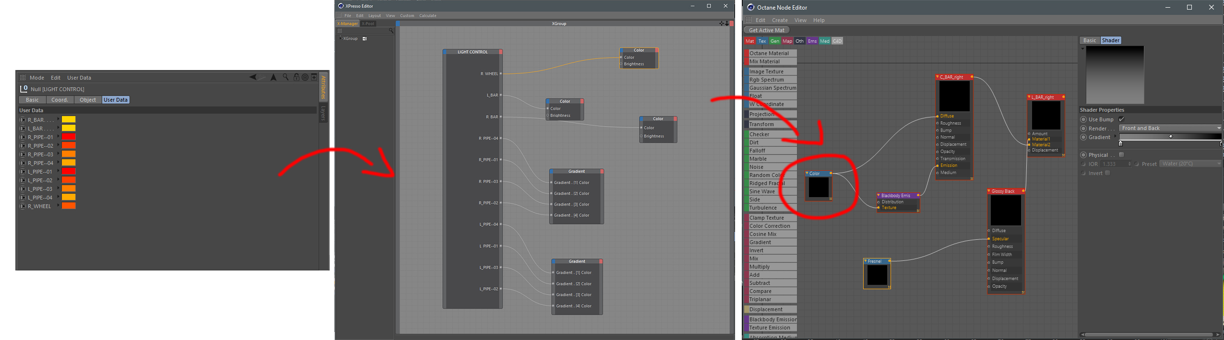Click grip icon in Octane Node Editor menu bar
The image size is (1224, 340).
coord(749,20)
